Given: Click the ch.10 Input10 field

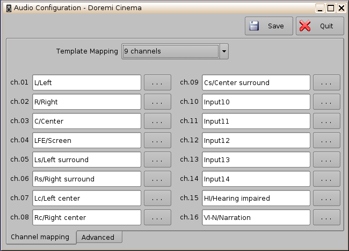Looking at the screenshot, I should 256,102.
